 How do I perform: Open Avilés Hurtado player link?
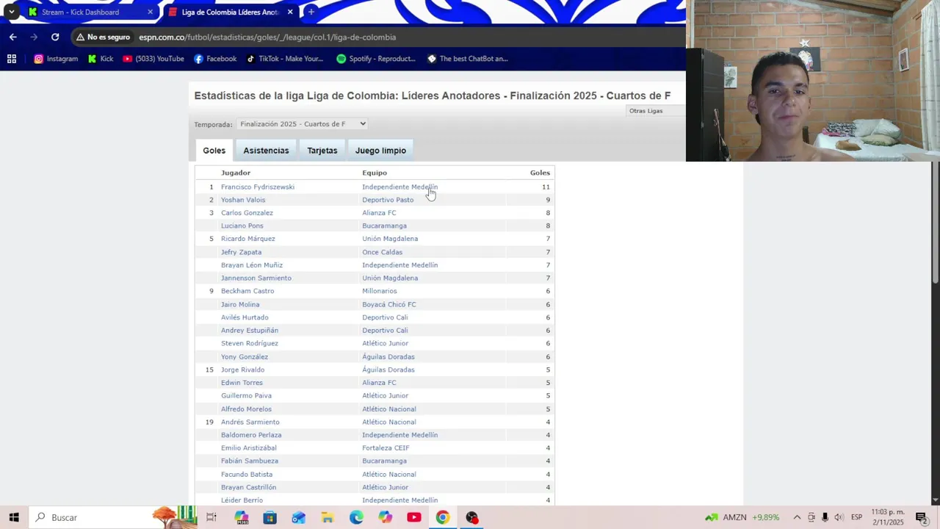point(245,317)
